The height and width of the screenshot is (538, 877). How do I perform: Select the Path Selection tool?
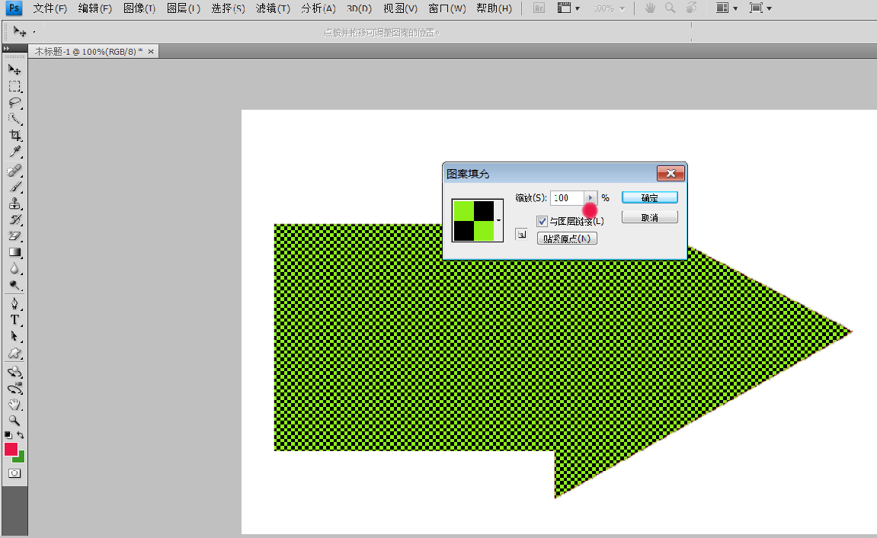14,336
